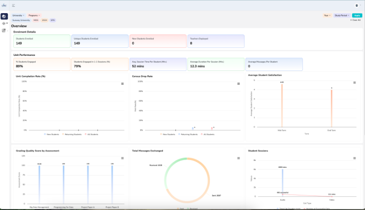
Task: Toggle the hamburger sidebar menu icon
Action: coord(14,5)
